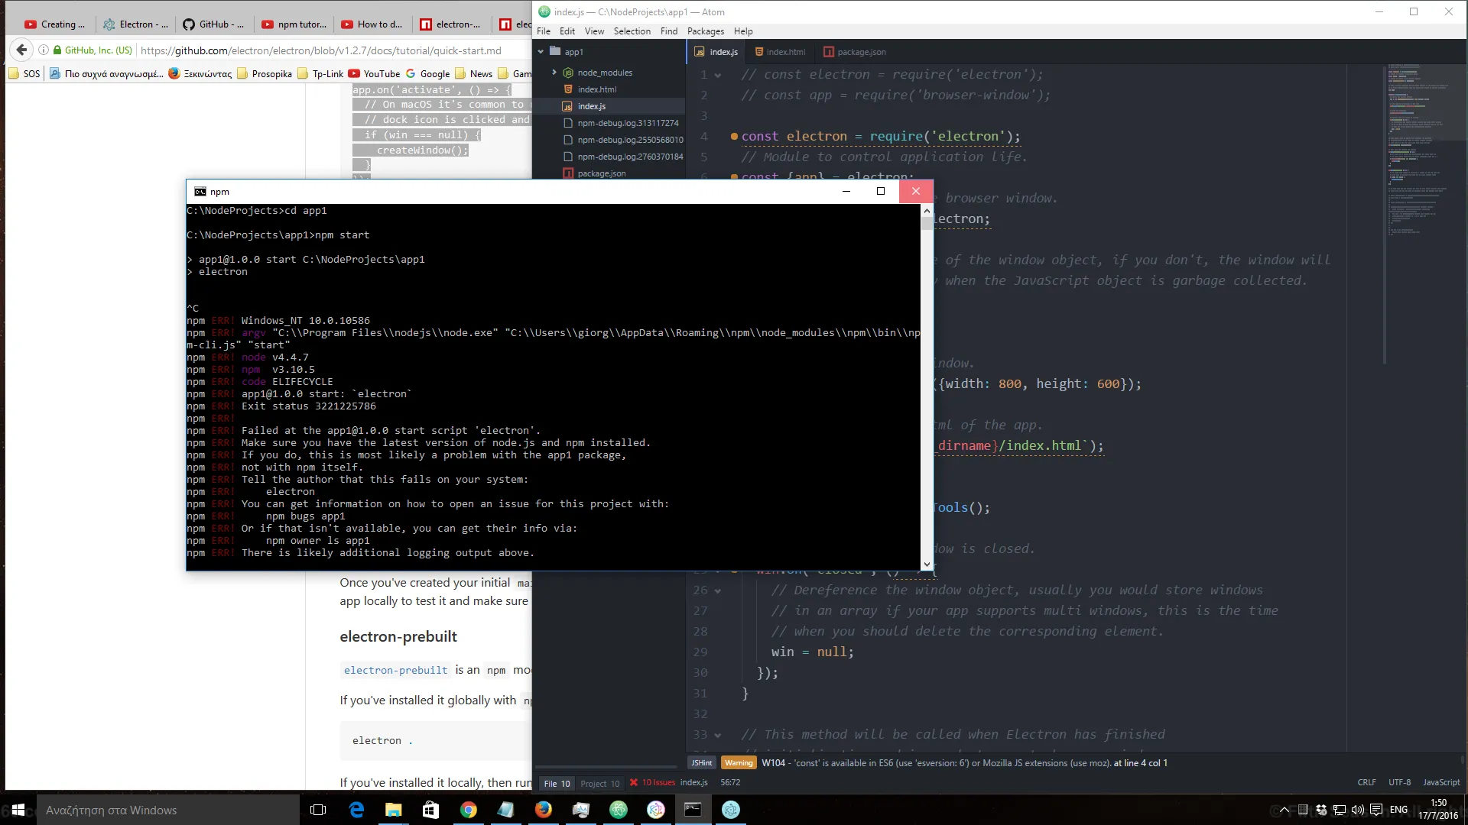Click the lint marker dot on line 4

(x=734, y=137)
